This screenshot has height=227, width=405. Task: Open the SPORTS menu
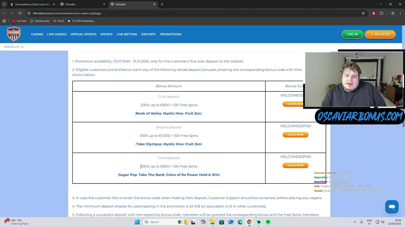click(x=106, y=34)
